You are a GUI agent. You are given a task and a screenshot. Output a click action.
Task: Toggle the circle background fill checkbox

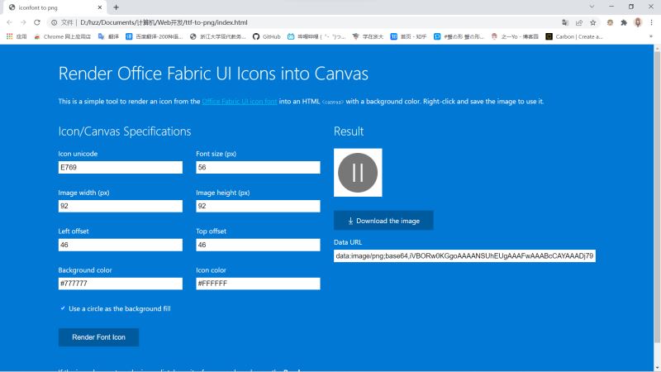tap(63, 308)
